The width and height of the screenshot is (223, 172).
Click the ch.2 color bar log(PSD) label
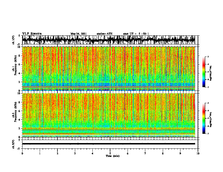click(211, 119)
